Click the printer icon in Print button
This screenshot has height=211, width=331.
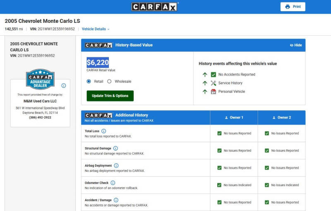point(288,7)
